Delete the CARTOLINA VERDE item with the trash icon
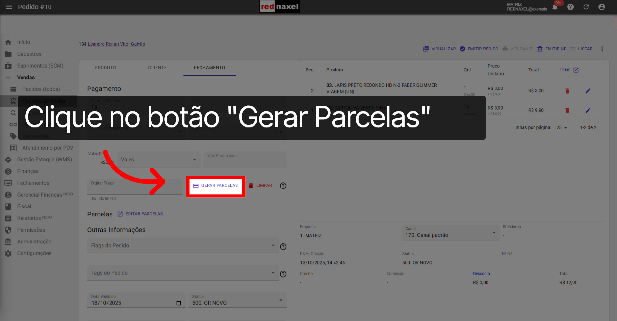 coord(567,110)
